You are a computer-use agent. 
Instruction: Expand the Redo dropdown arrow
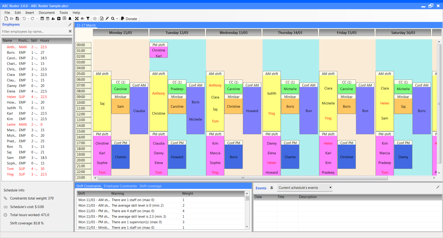37,18
